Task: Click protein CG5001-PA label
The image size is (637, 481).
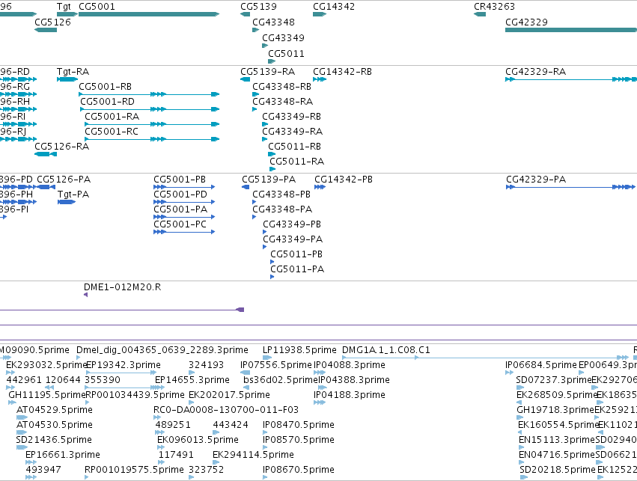Action: coord(181,209)
